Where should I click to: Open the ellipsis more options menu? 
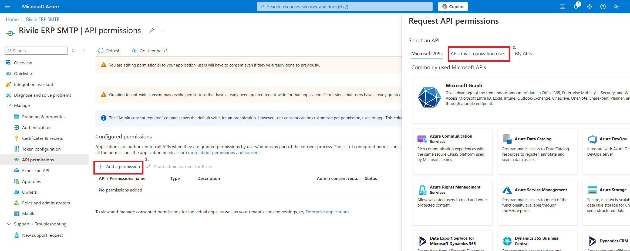click(x=163, y=31)
